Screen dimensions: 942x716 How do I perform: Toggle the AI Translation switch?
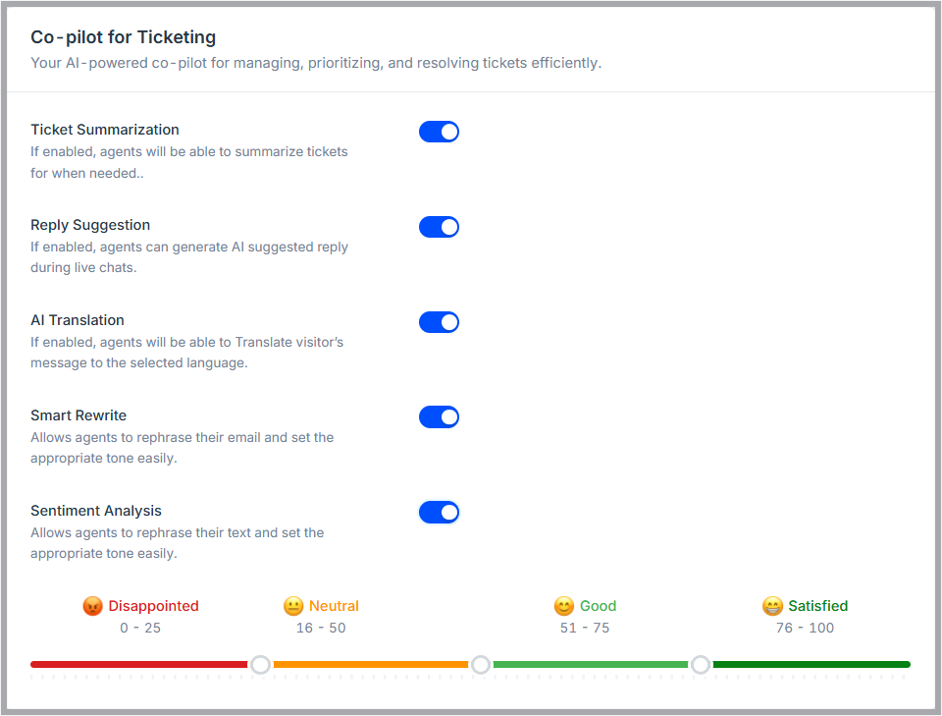(x=439, y=322)
